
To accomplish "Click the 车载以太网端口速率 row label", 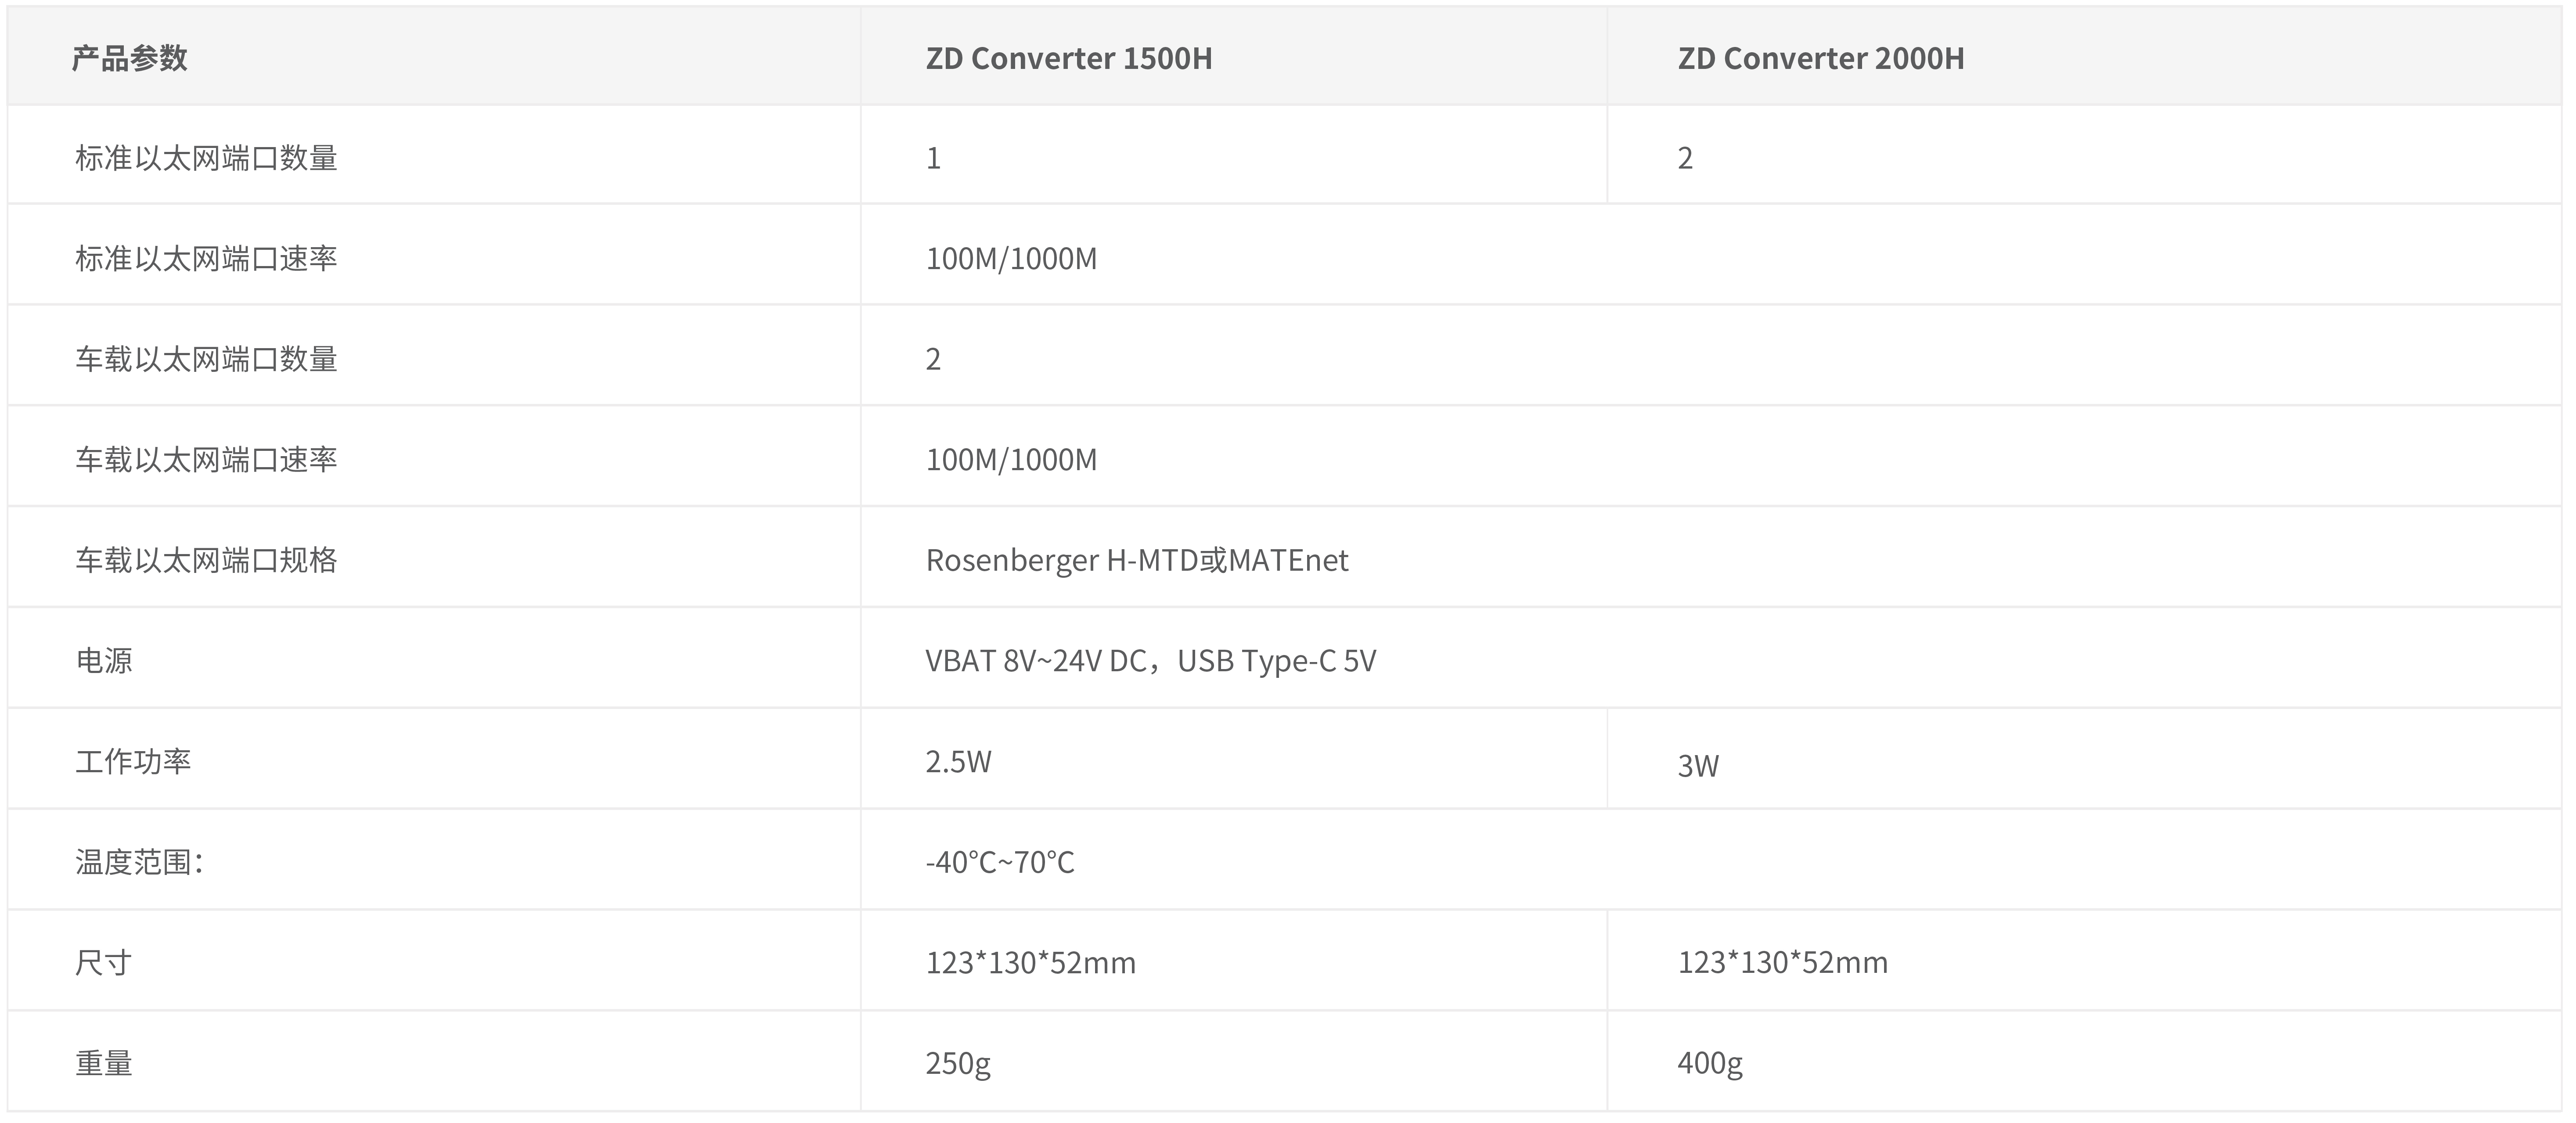I will pyautogui.click(x=206, y=460).
